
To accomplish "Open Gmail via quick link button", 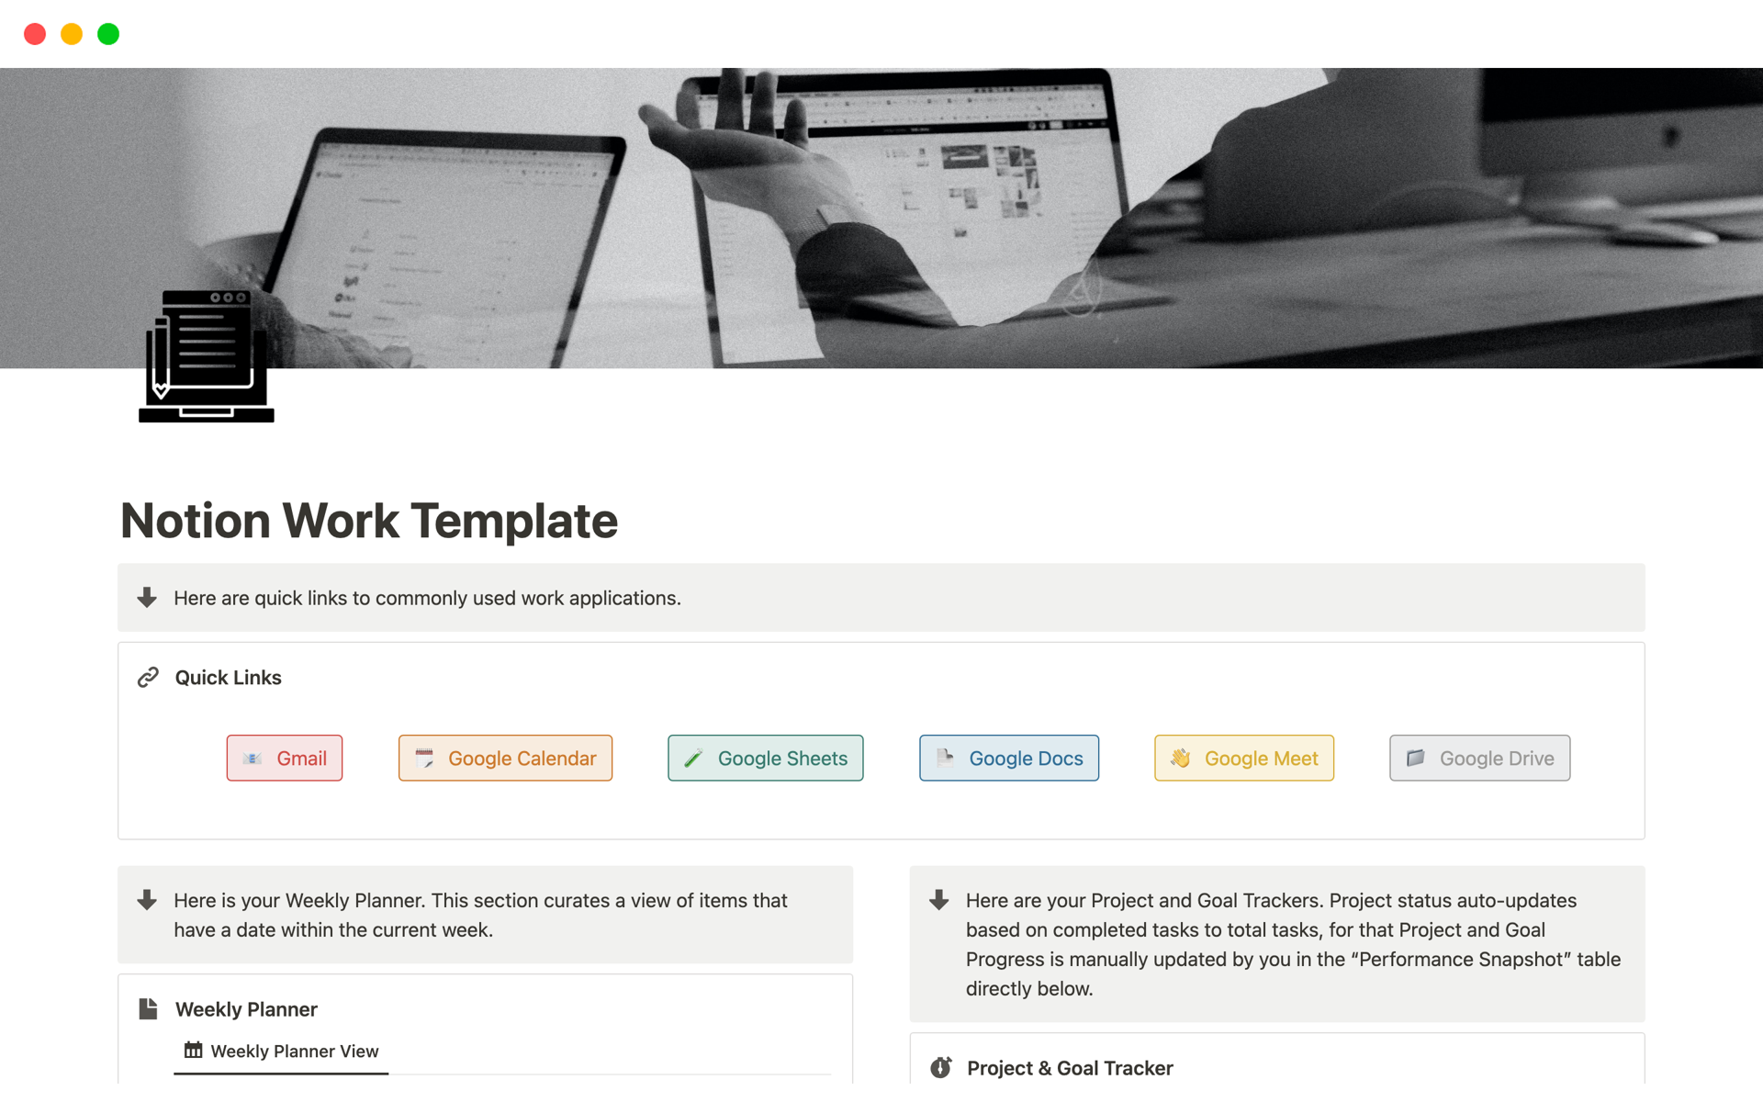I will tap(285, 758).
